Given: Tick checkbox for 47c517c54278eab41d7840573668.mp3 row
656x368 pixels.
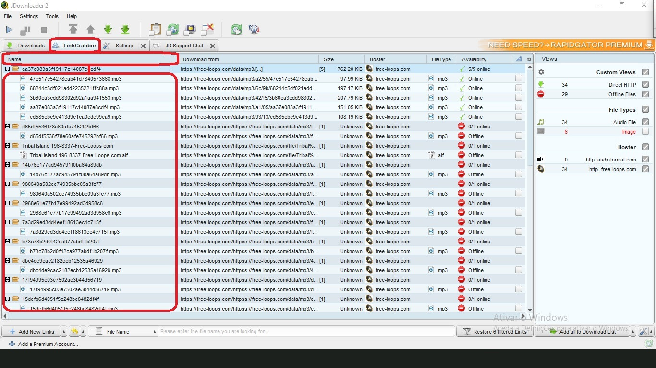Looking at the screenshot, I should click(519, 79).
